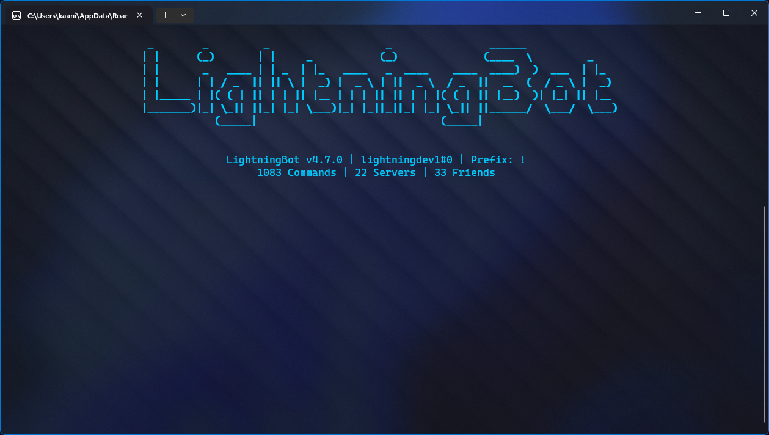The height and width of the screenshot is (435, 769).
Task: Click the minimize icon in the title bar
Action: (x=698, y=12)
